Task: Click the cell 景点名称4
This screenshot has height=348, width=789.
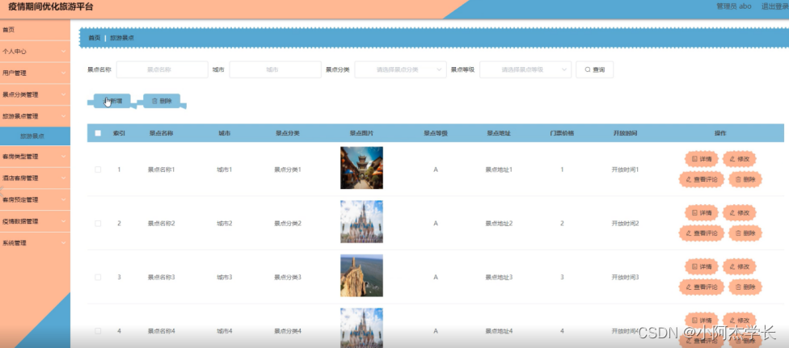Action: pyautogui.click(x=161, y=331)
